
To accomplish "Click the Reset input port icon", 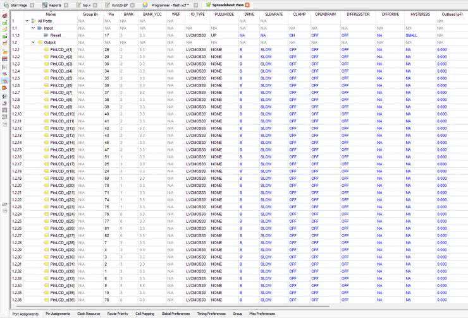I will pos(46,35).
